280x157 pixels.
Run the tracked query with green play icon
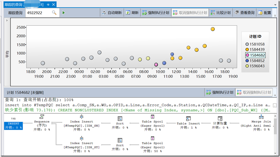64,13
